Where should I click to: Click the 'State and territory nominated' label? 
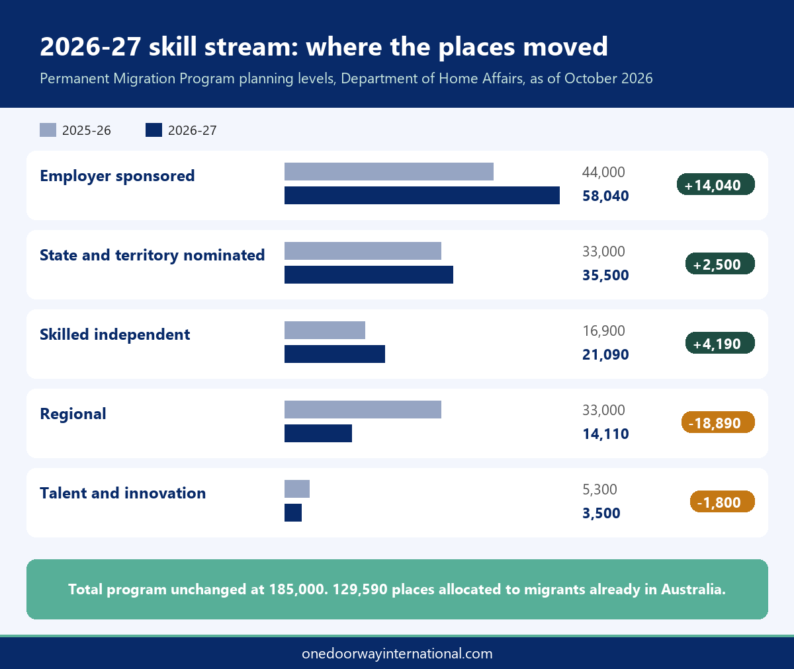(152, 255)
